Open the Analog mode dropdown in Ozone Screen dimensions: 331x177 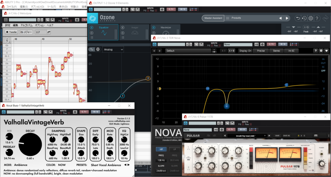113,50
